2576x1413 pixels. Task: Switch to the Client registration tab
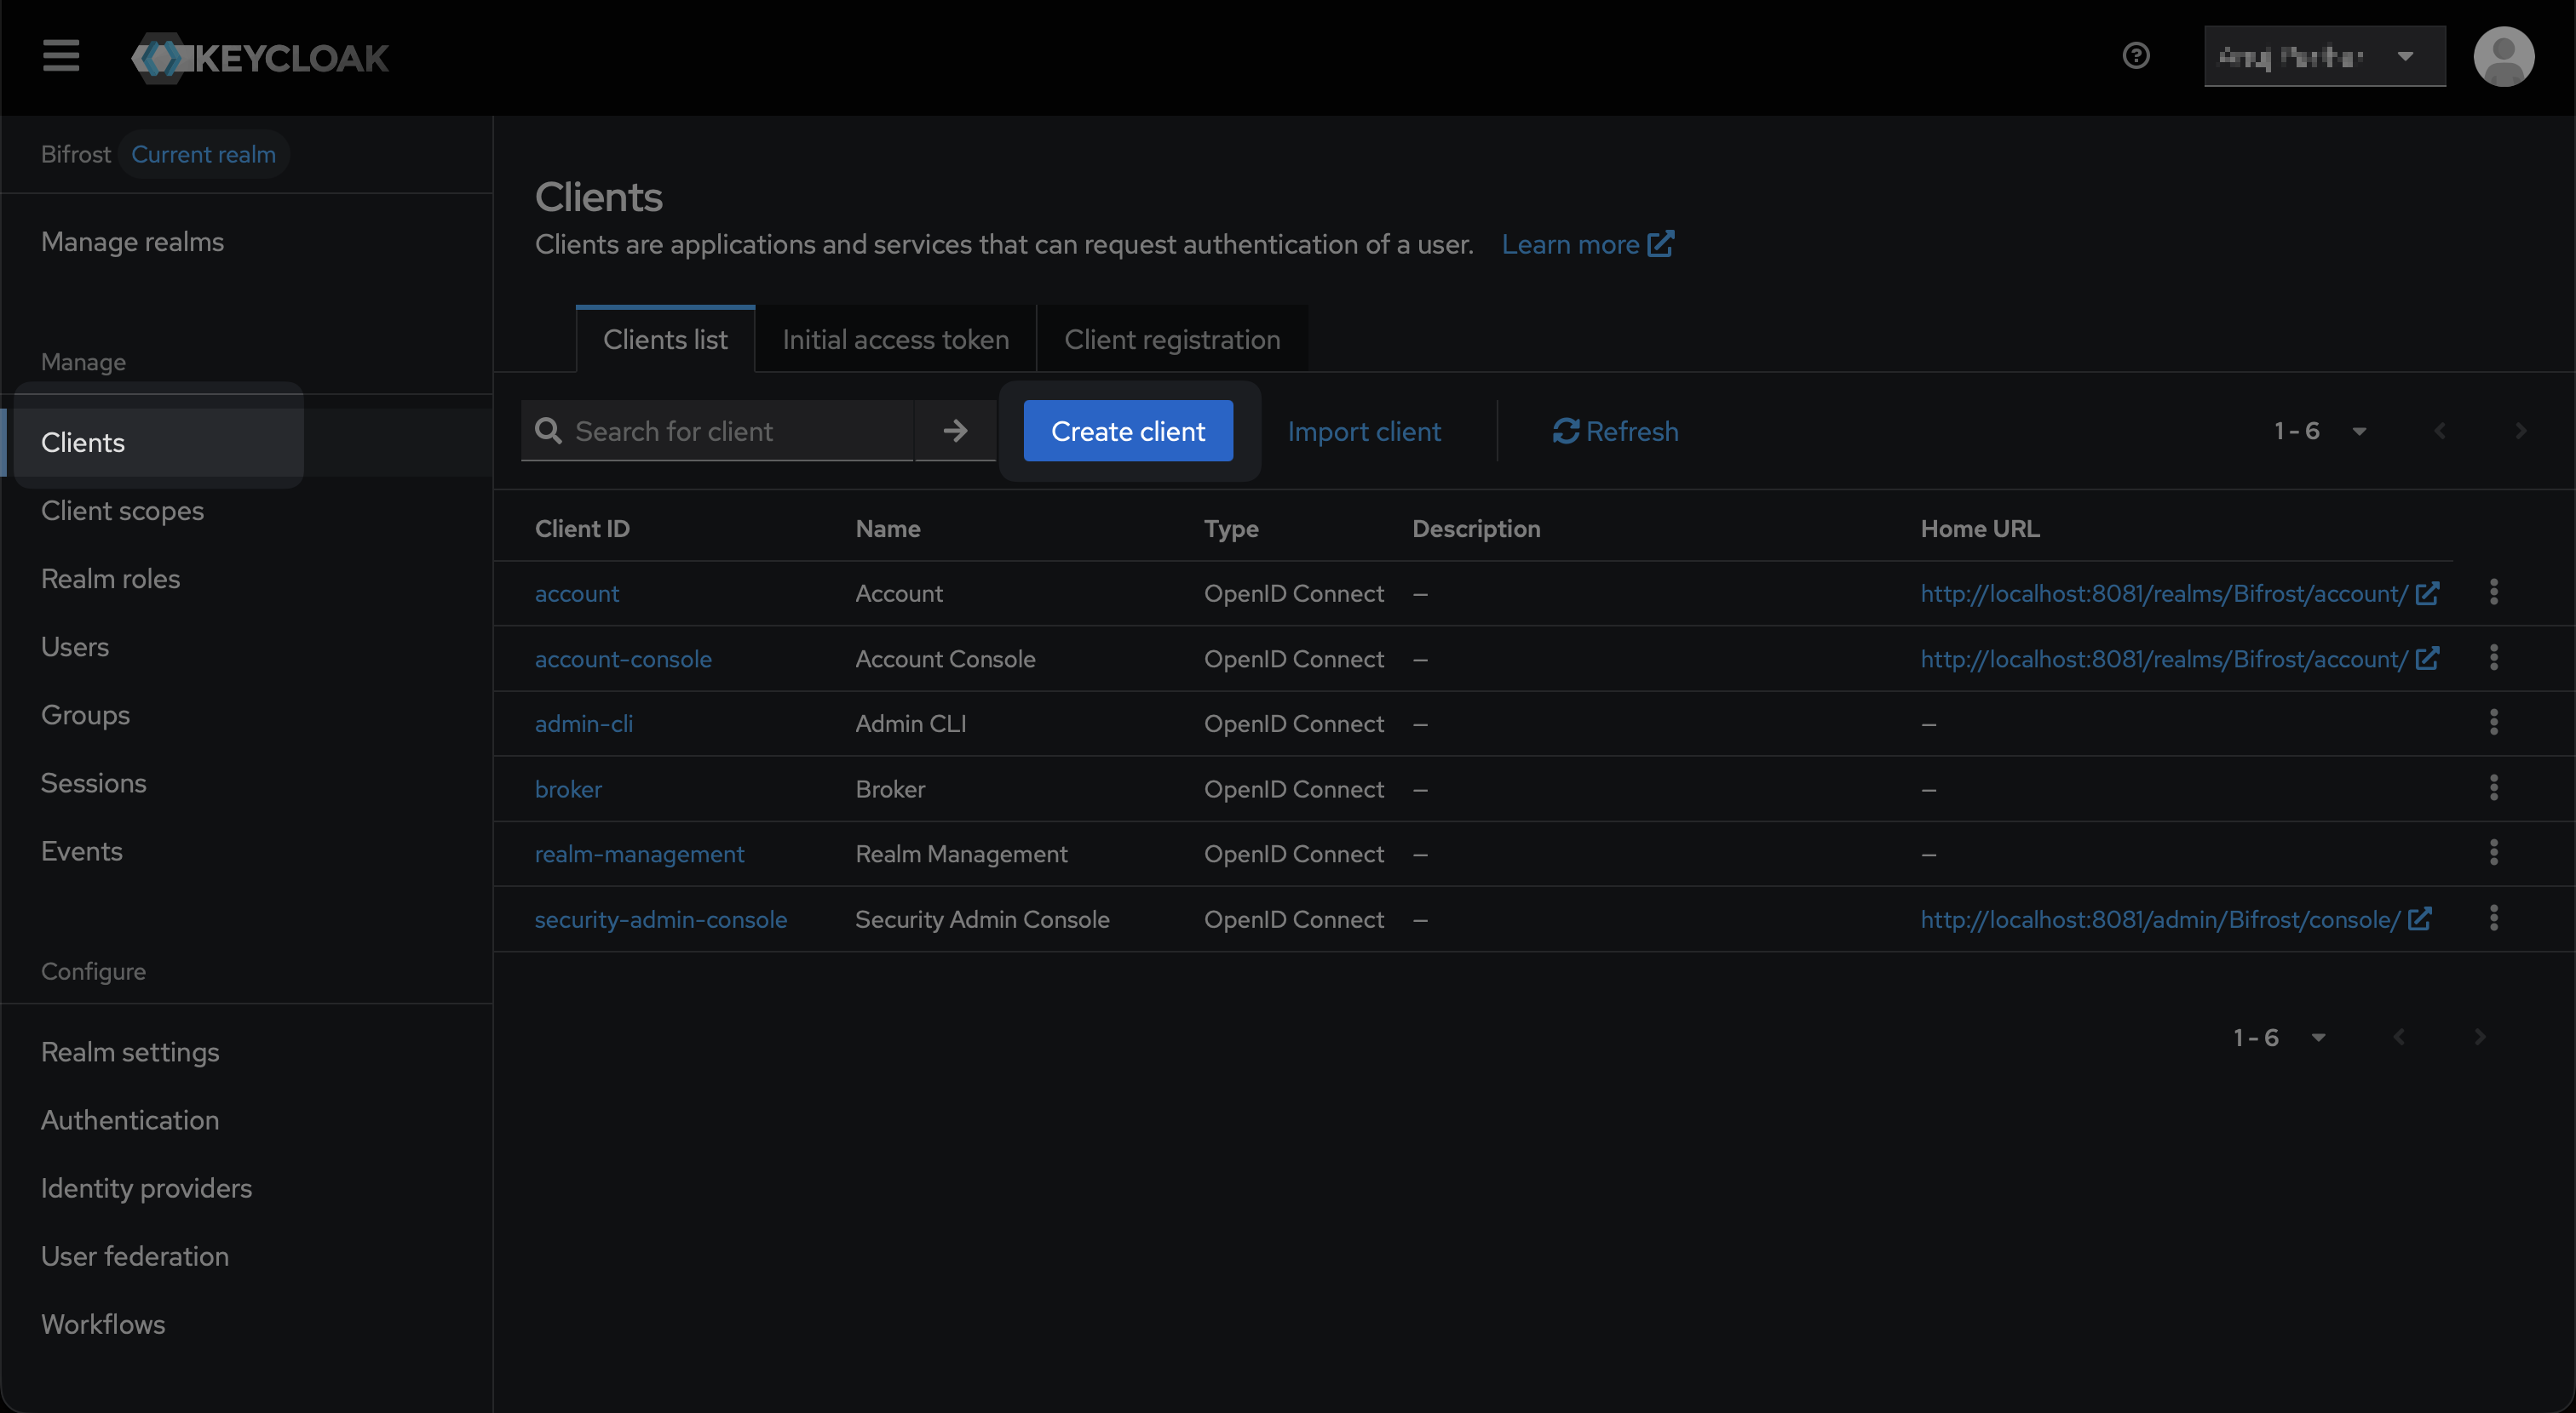click(x=1172, y=340)
